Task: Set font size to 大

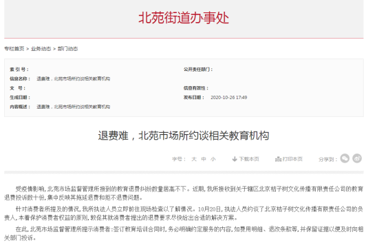Action: (x=194, y=159)
